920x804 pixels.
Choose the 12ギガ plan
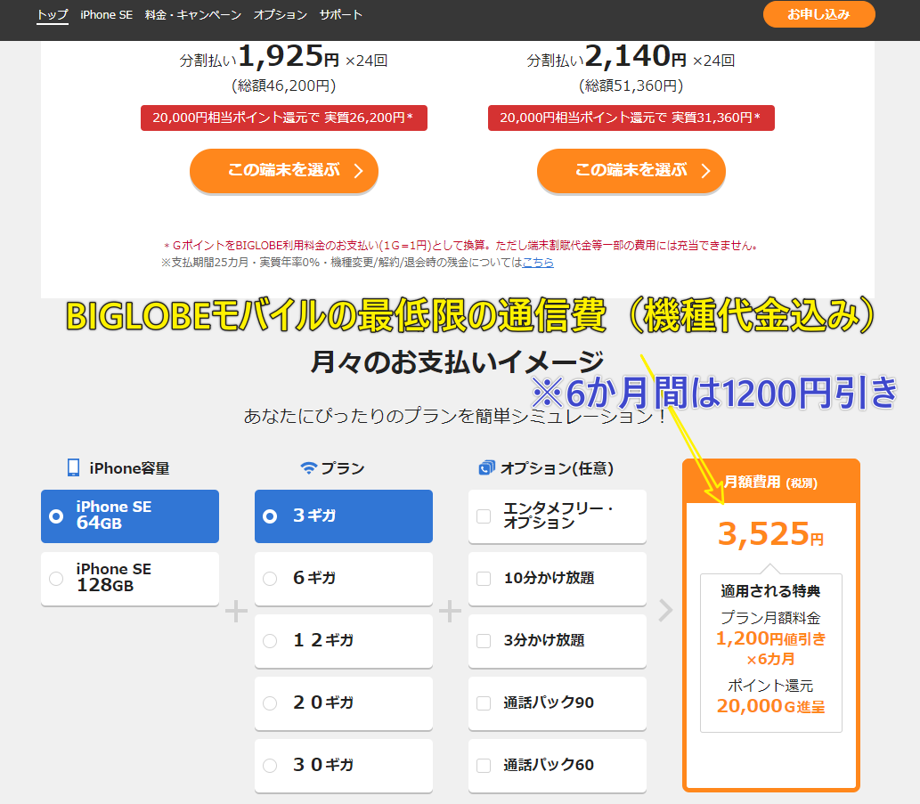[x=343, y=640]
